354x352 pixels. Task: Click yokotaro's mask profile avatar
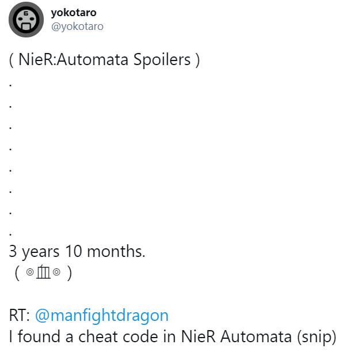26,20
